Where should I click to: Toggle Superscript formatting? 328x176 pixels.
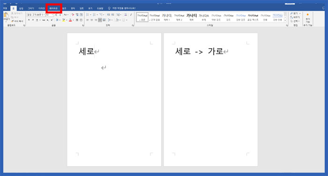52,20
